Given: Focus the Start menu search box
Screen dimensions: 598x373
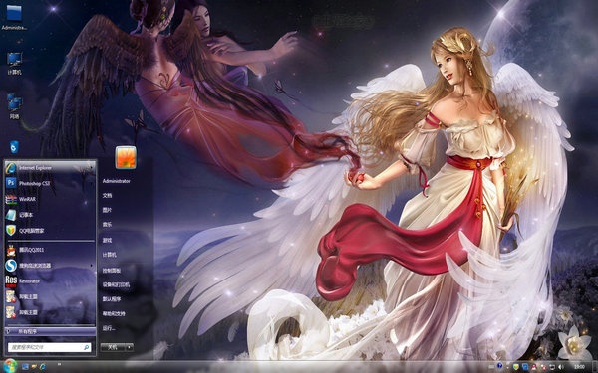Looking at the screenshot, I should 50,347.
